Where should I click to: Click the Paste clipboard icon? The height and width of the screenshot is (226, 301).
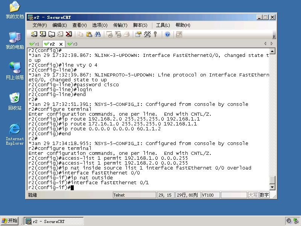click(89, 34)
